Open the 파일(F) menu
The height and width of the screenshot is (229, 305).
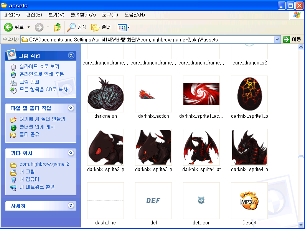pos(12,15)
